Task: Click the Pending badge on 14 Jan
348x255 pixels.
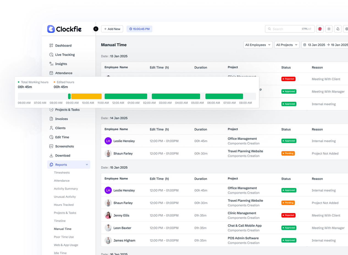Action: point(288,153)
